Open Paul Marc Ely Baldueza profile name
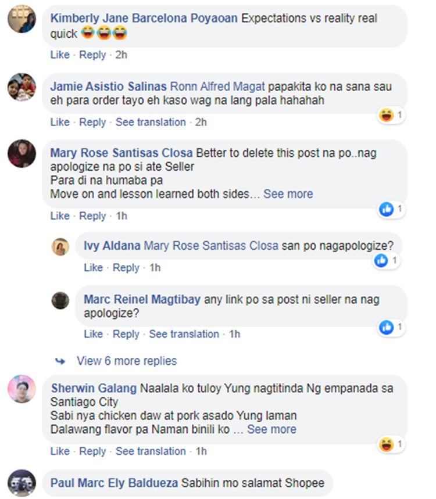Image resolution: width=436 pixels, height=499 pixels. (x=114, y=483)
